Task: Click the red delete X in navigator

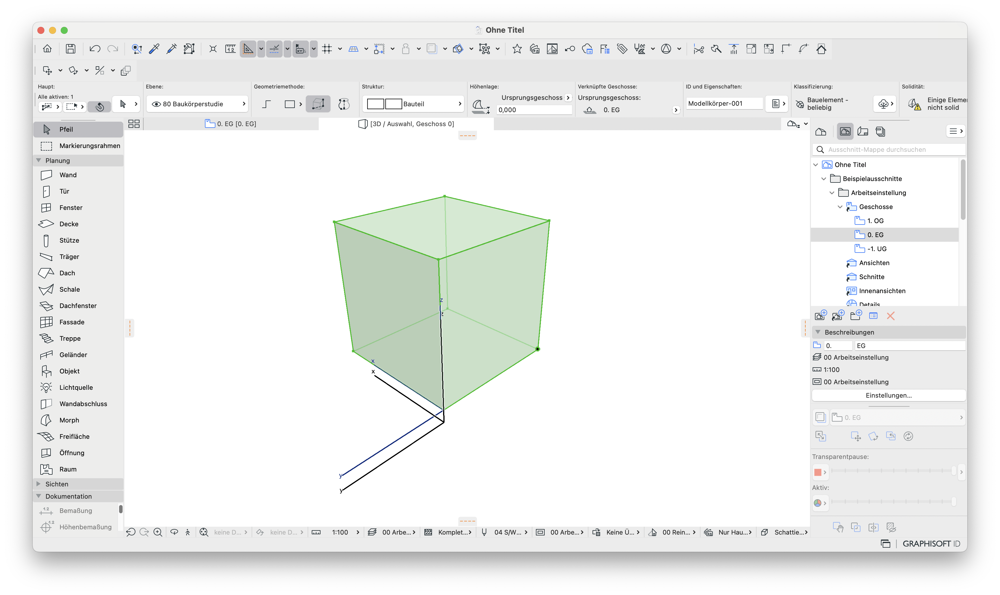Action: pos(890,316)
